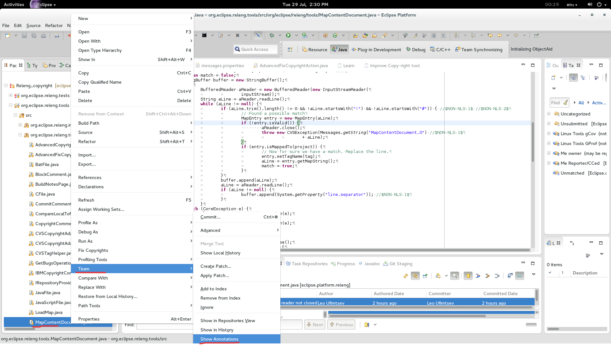The image size is (611, 346).
Task: Click Focus on Workweek icon in Task List
Action: [597, 77]
